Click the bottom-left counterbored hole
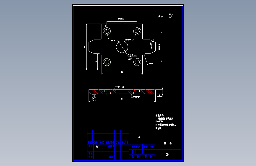The image size is (256, 166). pyautogui.click(x=107, y=62)
